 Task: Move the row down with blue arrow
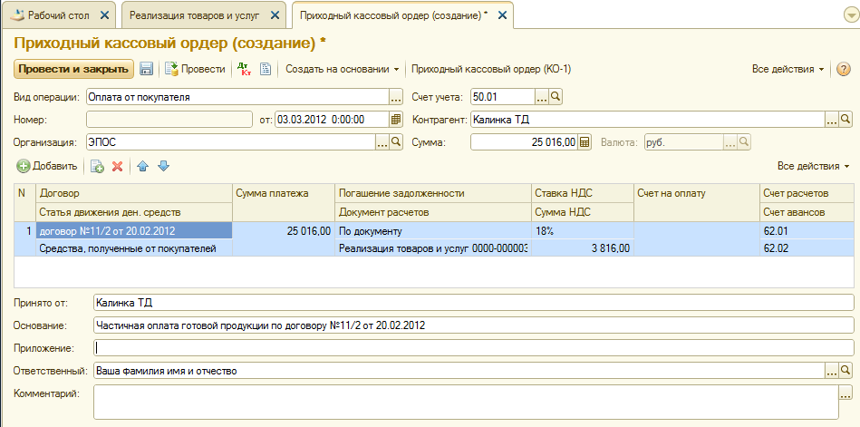click(x=163, y=167)
